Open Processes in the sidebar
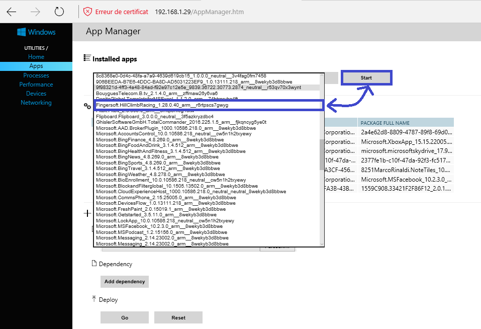This screenshot has width=481, height=329. click(x=36, y=75)
